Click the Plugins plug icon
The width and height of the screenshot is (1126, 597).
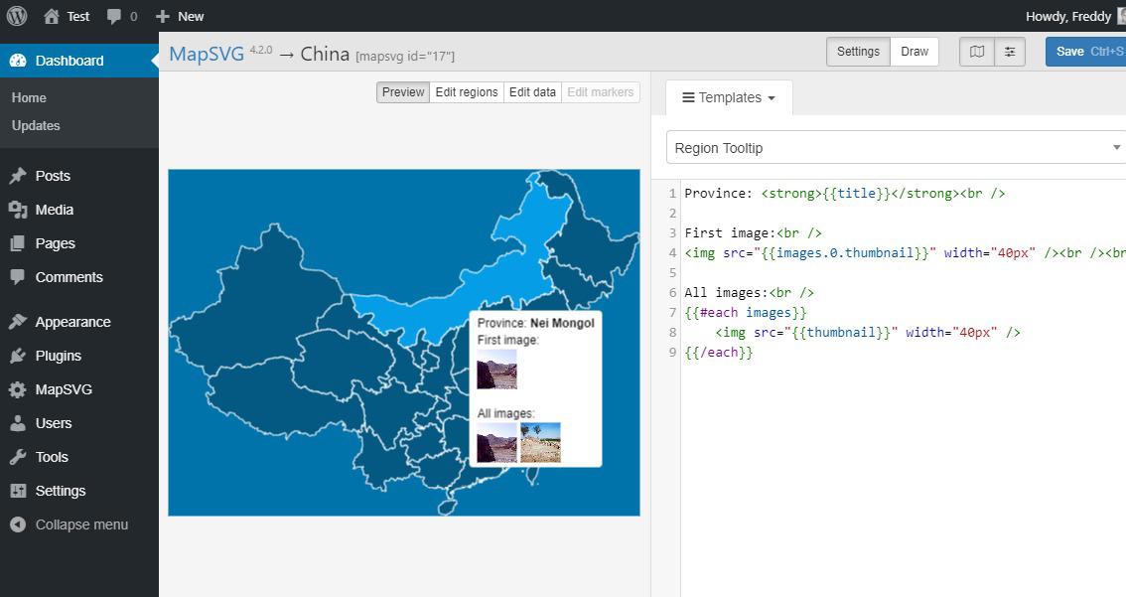coord(18,356)
